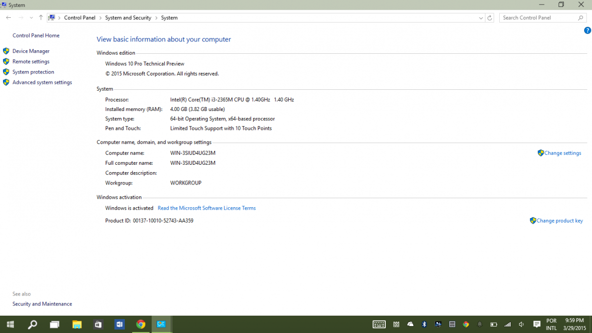Click System breadcrumb in address bar
This screenshot has width=592, height=333.
click(169, 18)
